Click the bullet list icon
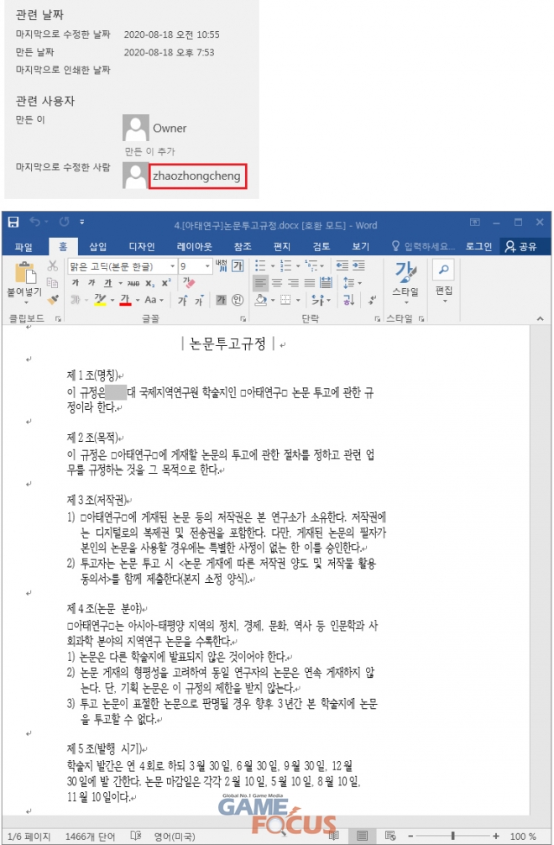 pyautogui.click(x=261, y=265)
